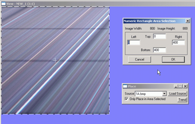This screenshot has height=124, width=195.
Task: Click the Top value input field
Action: 159,36
